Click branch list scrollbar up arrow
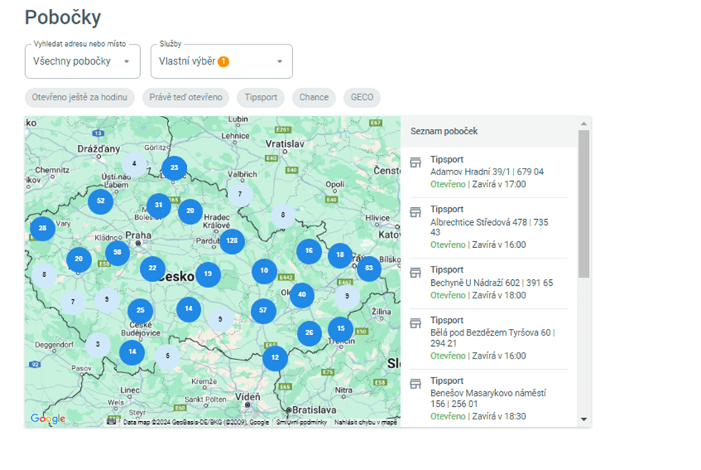 pyautogui.click(x=584, y=123)
